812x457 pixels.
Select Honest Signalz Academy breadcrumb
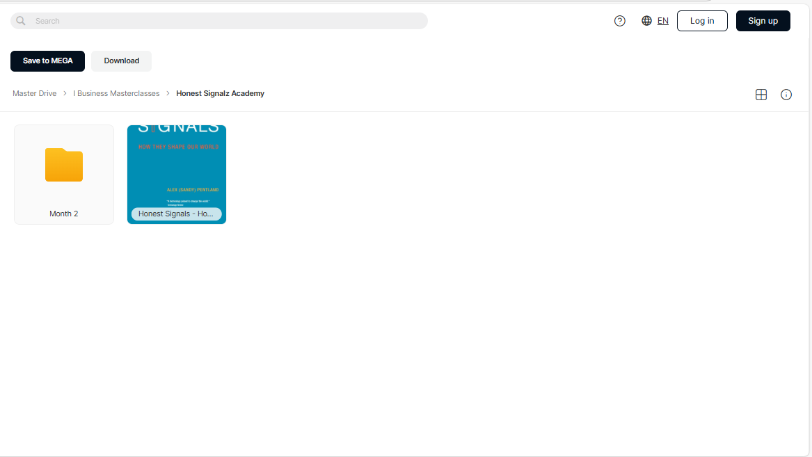(x=220, y=93)
